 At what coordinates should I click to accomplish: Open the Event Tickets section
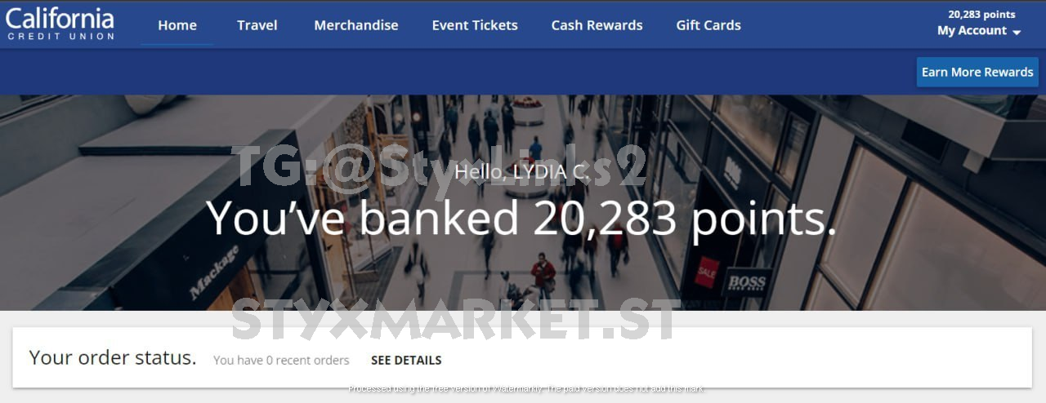[475, 25]
